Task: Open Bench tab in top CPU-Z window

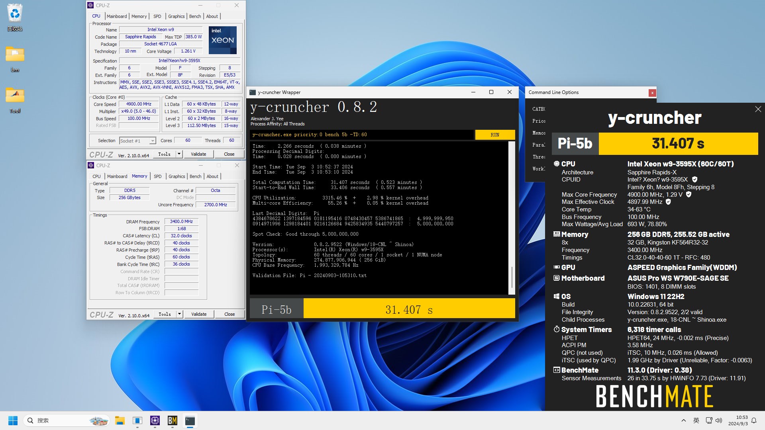Action: (195, 16)
